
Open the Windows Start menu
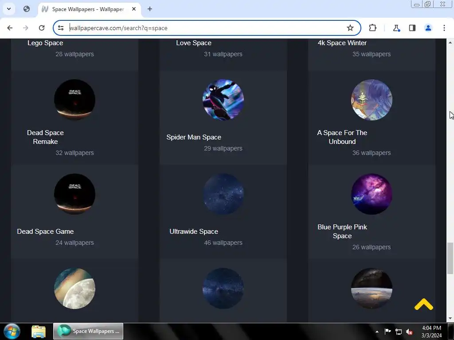tap(12, 331)
